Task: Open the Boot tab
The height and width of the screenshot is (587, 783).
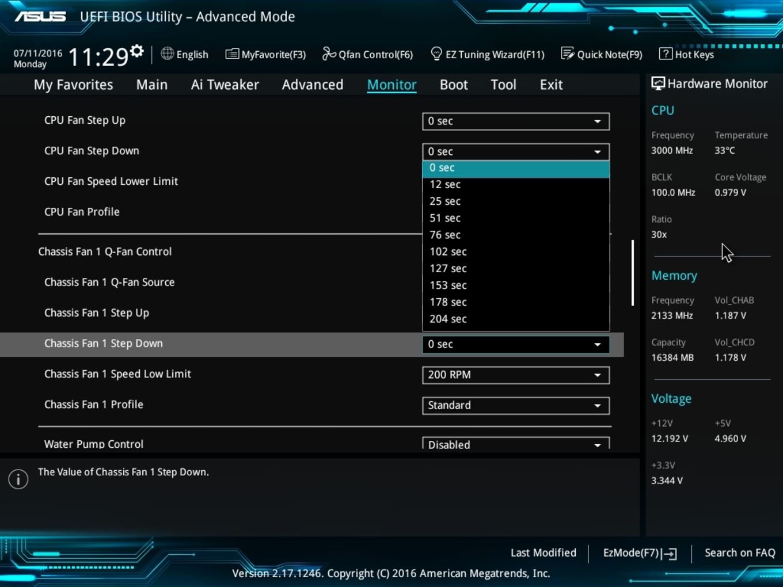Action: 454,85
